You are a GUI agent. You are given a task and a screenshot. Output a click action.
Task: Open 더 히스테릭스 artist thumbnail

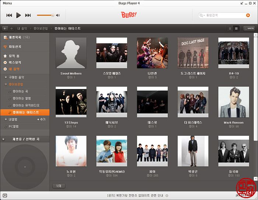[x=193, y=102]
